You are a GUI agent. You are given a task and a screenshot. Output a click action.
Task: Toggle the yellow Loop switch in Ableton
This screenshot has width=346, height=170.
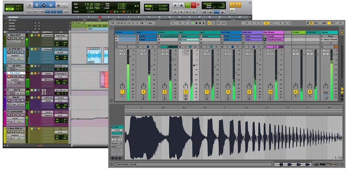[266, 23]
